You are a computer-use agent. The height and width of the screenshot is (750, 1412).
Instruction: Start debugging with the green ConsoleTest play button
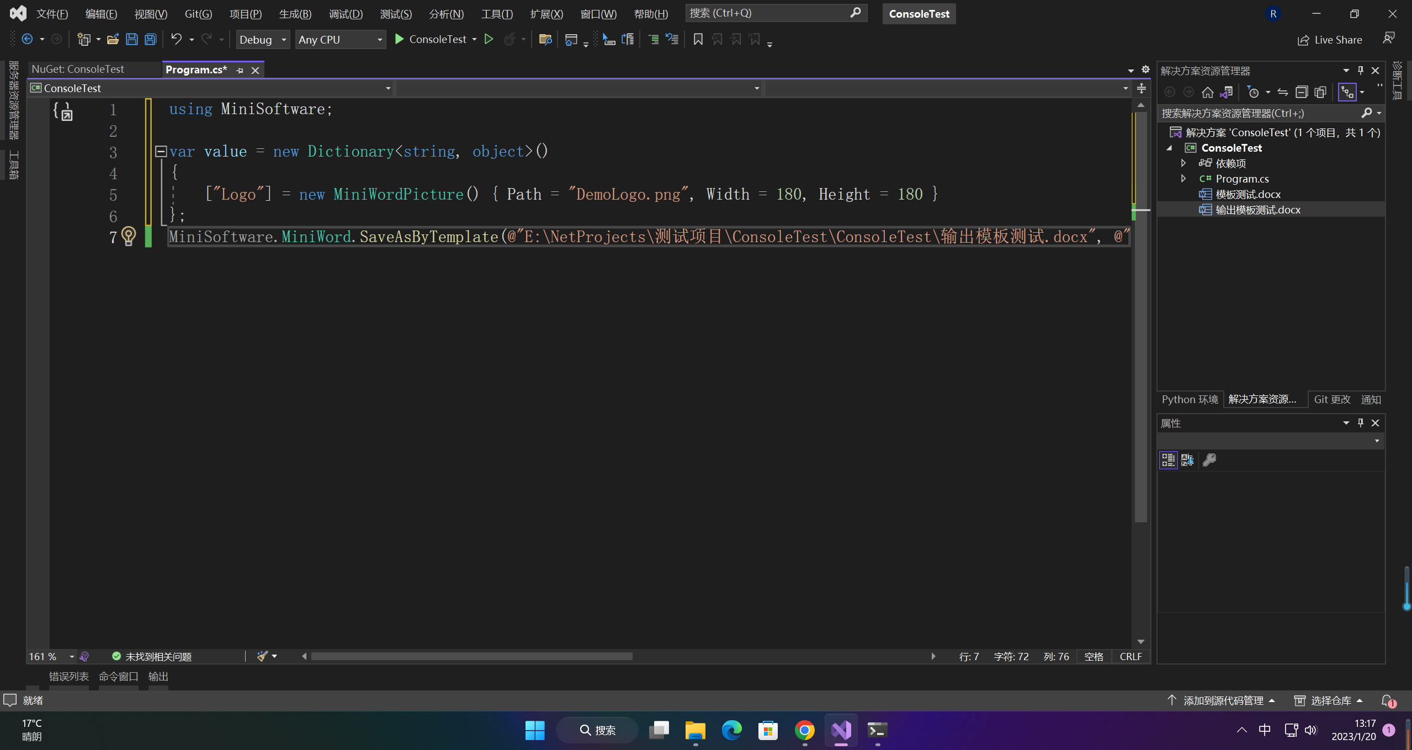[x=431, y=39]
